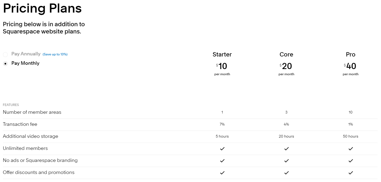
Task: Click the Transaction fee feature label
Action: pyautogui.click(x=20, y=124)
